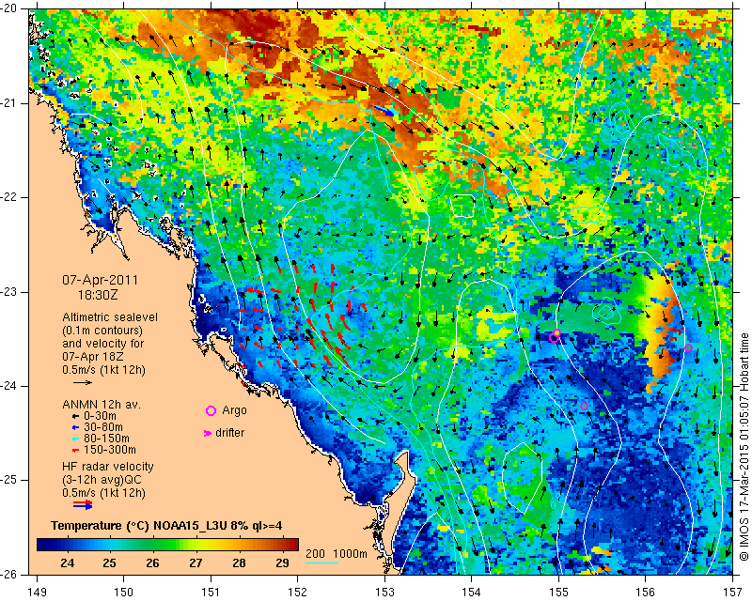
Task: Click the blue ANMN mooring arrow near 21S 153E
Action: click(385, 111)
